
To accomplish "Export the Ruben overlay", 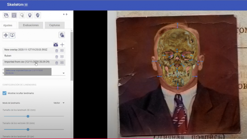I will [x=62, y=57].
